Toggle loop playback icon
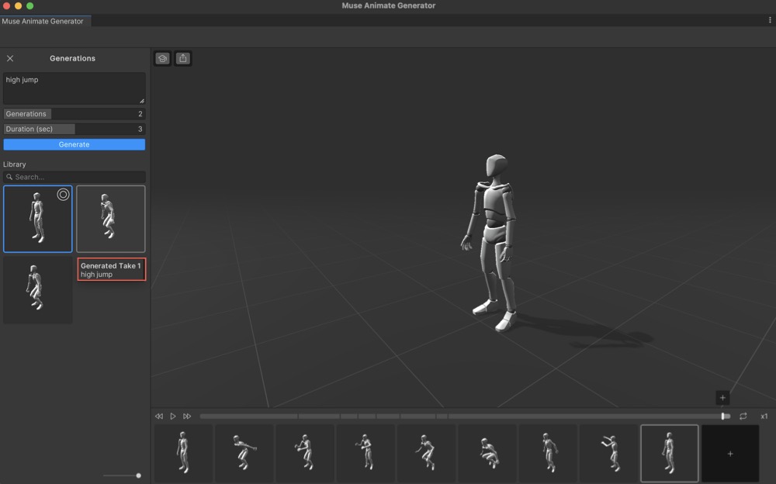The width and height of the screenshot is (776, 484). [743, 417]
